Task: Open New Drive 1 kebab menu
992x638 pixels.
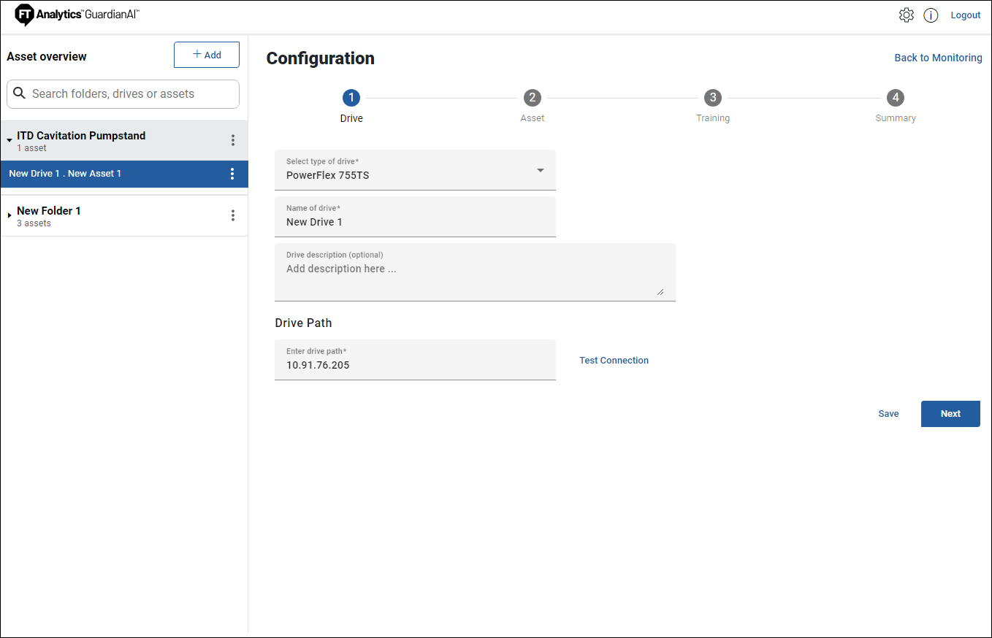Action: pyautogui.click(x=232, y=174)
